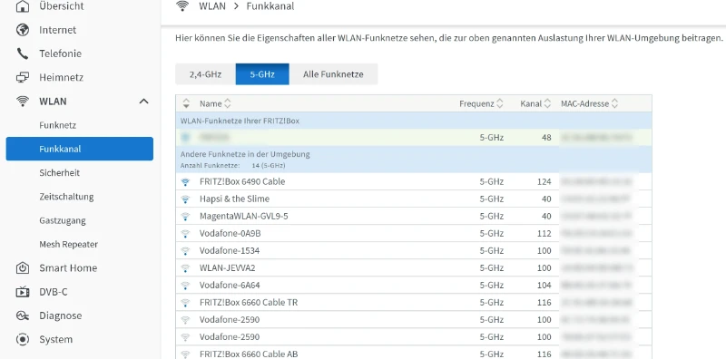Image resolution: width=726 pixels, height=359 pixels.
Task: Sort by signal strength column arrows
Action: (186, 103)
